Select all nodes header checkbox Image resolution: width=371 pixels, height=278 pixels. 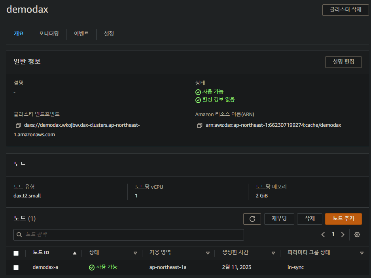pos(16,253)
